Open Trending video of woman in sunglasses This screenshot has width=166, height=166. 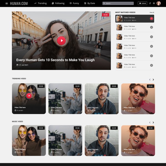pyautogui.click(x=138, y=99)
